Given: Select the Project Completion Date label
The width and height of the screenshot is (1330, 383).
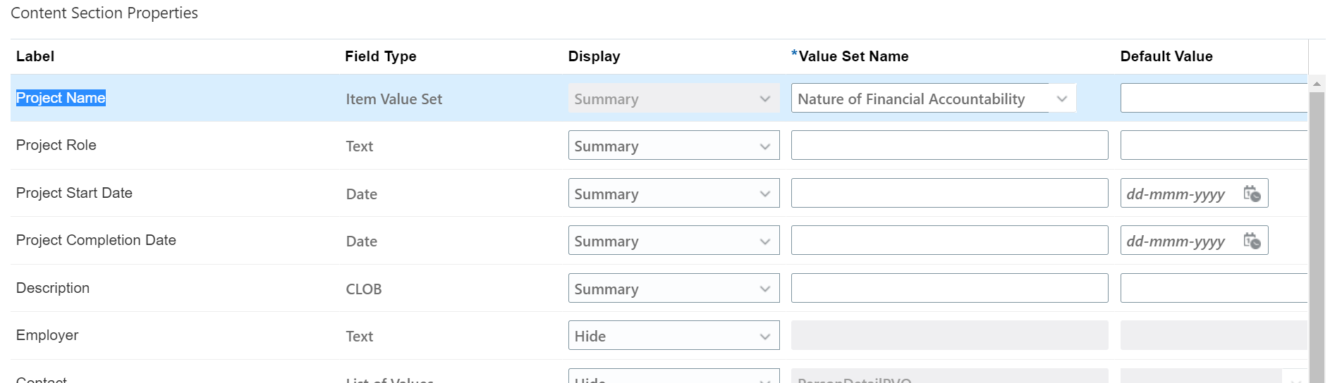Looking at the screenshot, I should 96,240.
